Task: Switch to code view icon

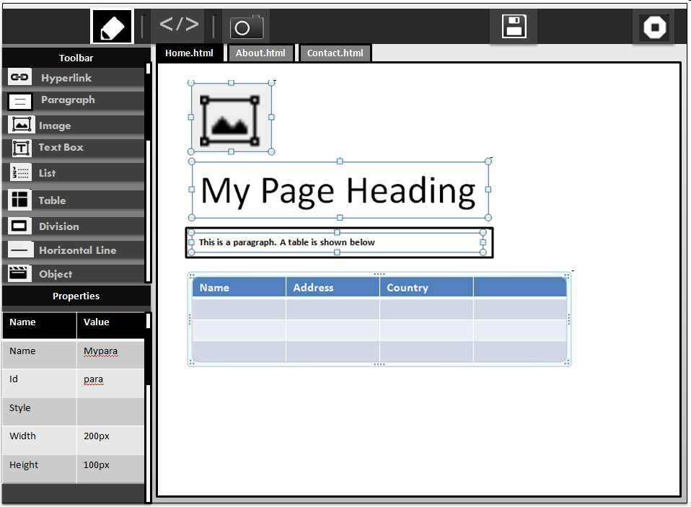Action: click(179, 25)
